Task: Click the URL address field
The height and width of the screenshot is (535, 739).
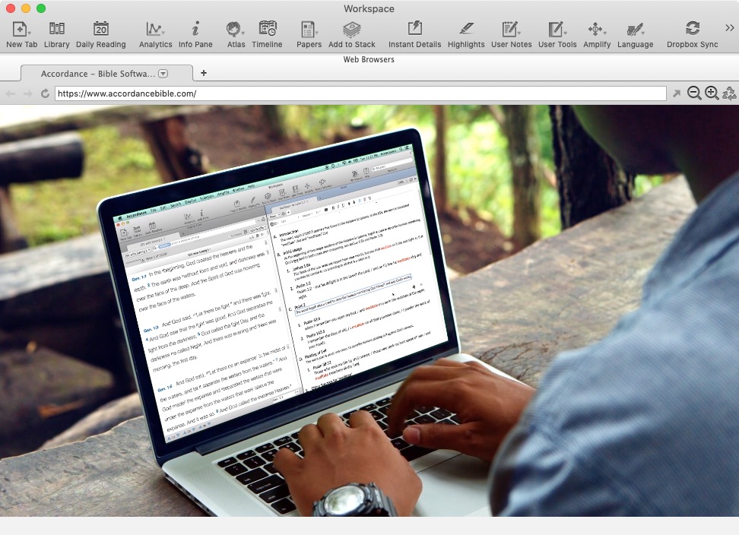Action: coord(360,93)
